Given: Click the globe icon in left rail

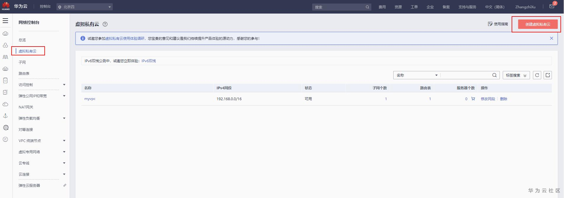Looking at the screenshot, I should coord(6,128).
